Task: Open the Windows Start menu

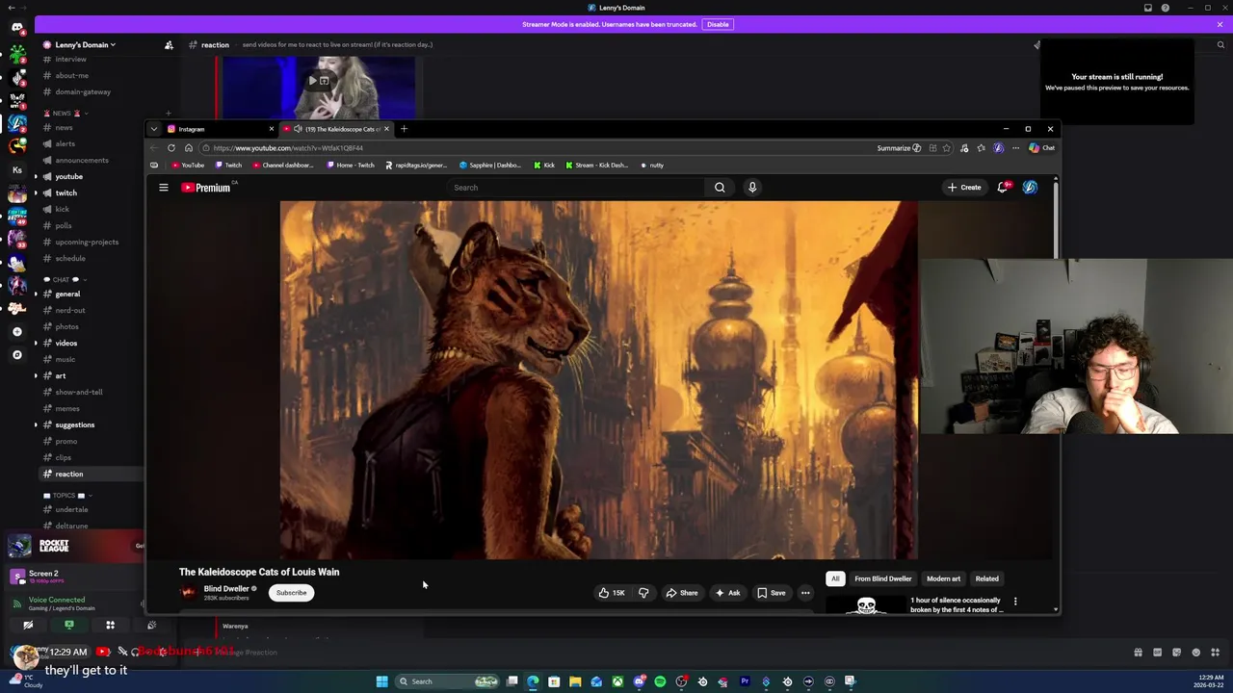Action: coord(382,681)
